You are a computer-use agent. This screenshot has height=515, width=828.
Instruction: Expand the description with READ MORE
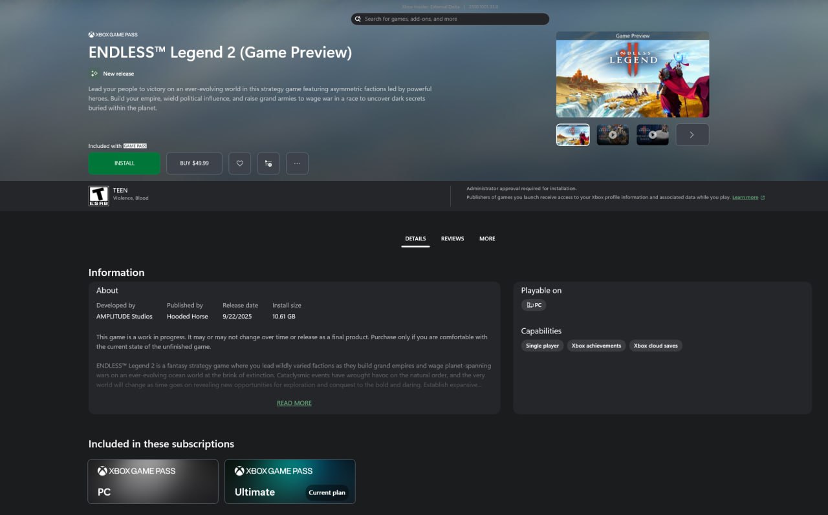click(x=294, y=403)
